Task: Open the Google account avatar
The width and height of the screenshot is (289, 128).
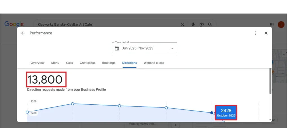Action: pos(281,24)
